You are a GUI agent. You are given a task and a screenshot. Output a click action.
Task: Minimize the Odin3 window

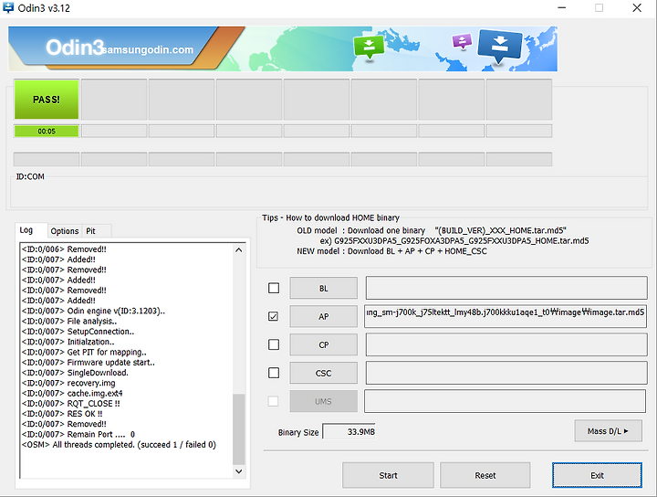coord(561,7)
